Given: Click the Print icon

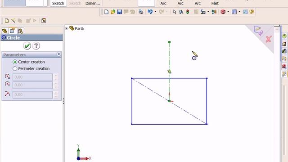Looking at the screenshot, I should pos(141,12).
